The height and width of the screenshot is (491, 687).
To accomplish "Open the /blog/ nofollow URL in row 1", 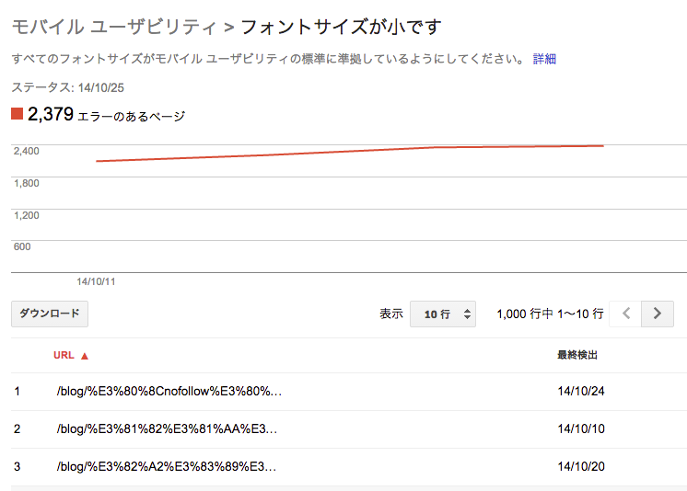I will (x=169, y=391).
